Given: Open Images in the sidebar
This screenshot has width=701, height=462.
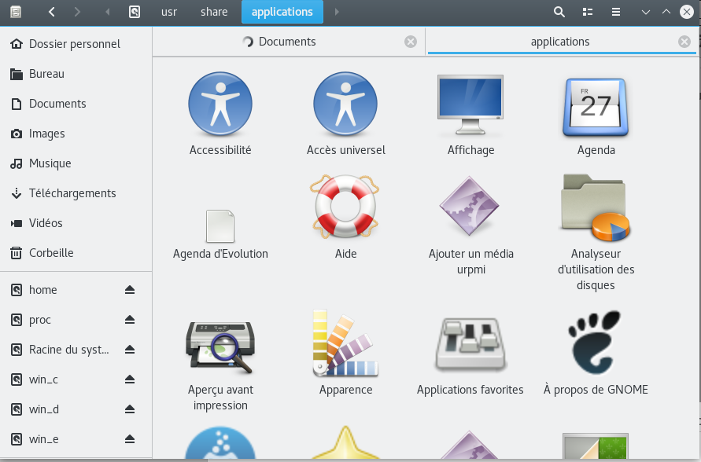Looking at the screenshot, I should (76, 134).
